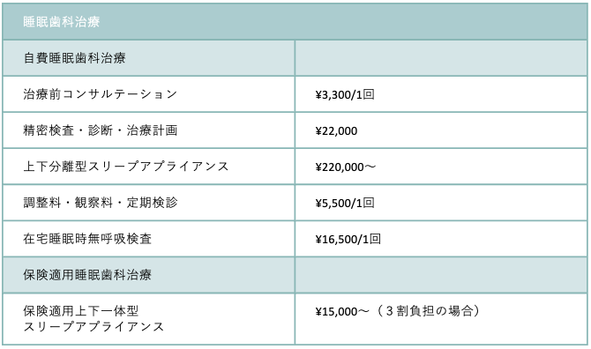Select the ¥220,000〜 price cell
The height and width of the screenshot is (349, 591).
click(441, 167)
